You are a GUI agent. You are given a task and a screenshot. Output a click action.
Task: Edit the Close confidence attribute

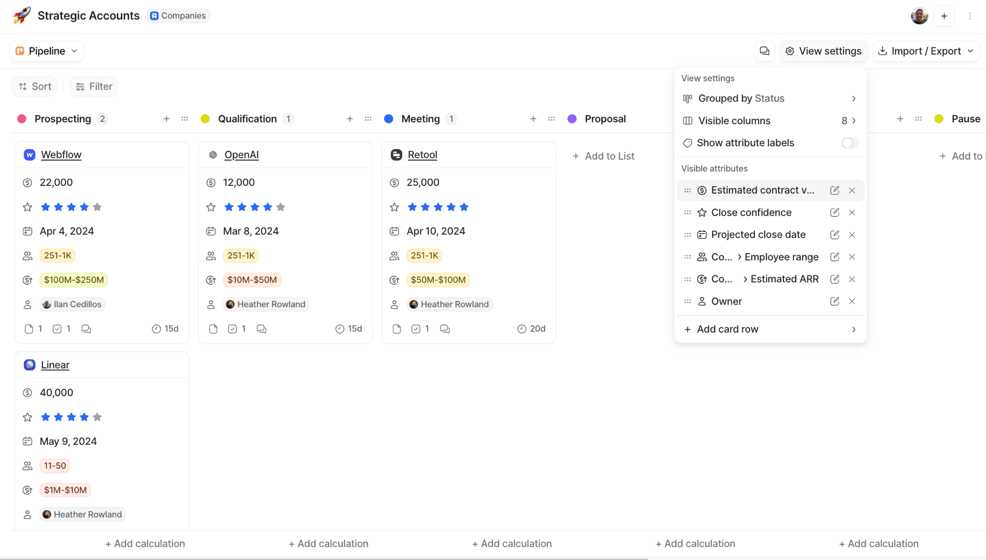[835, 212]
